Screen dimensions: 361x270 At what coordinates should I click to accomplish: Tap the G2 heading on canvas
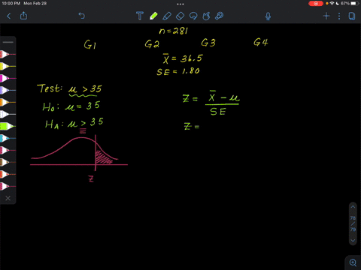(152, 44)
